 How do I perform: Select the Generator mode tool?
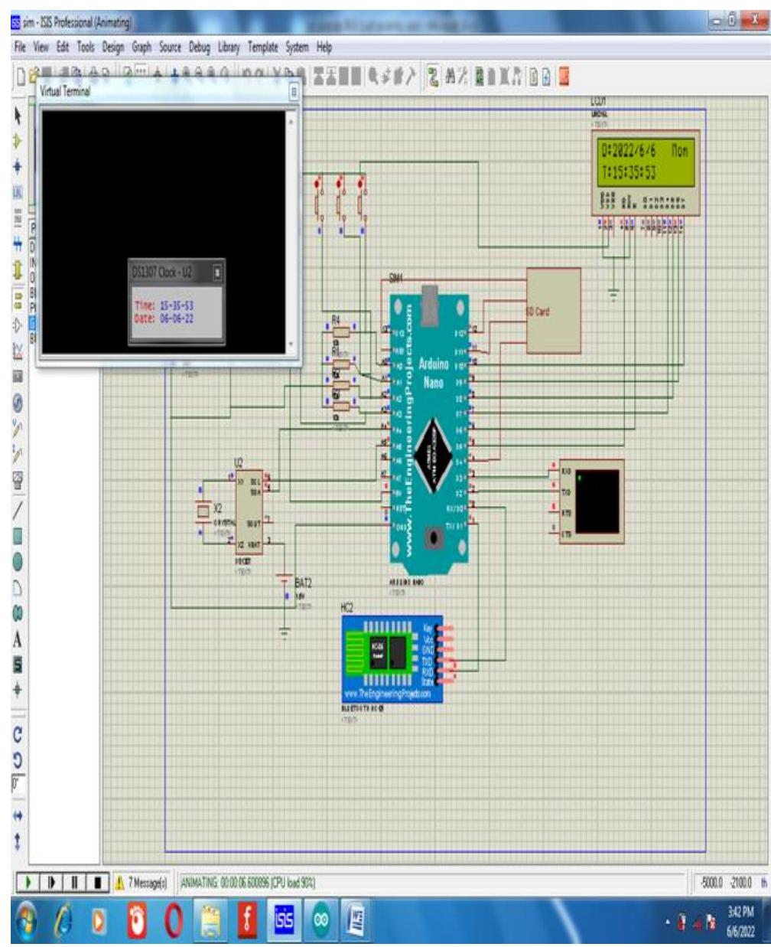coord(17,402)
